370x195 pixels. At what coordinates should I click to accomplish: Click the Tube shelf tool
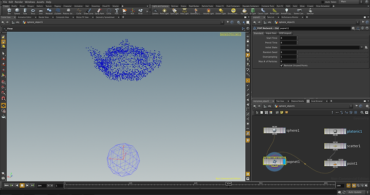pyautogui.click(x=25, y=11)
